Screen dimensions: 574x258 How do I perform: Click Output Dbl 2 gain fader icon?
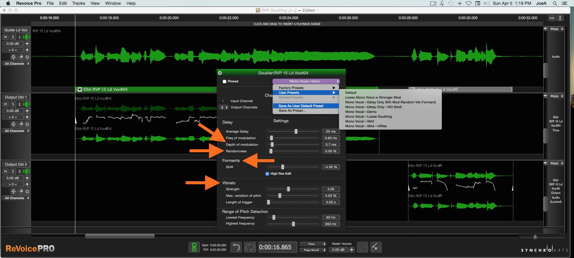pyautogui.click(x=27, y=178)
